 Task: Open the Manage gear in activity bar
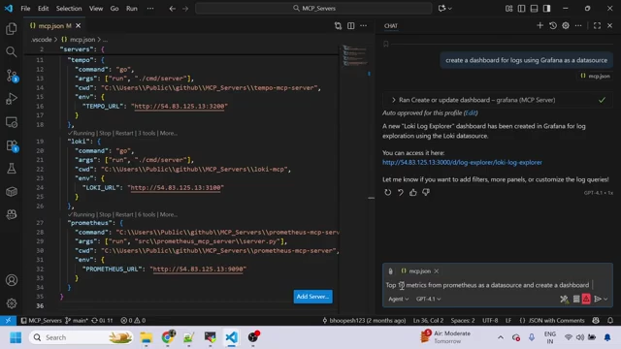(12, 303)
